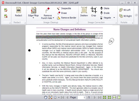This screenshot has height=101, width=139.
Task: Expand Remove Punch Hole options arrow
Action: 53,18
